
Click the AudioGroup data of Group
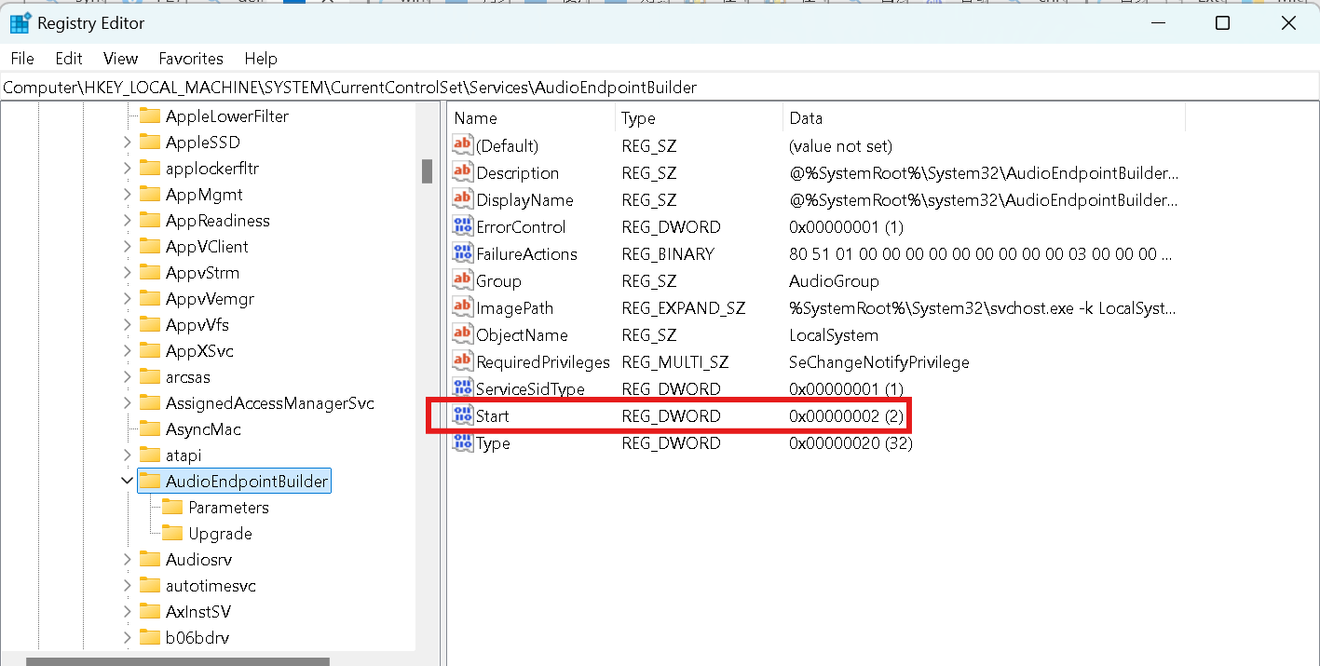pos(834,280)
